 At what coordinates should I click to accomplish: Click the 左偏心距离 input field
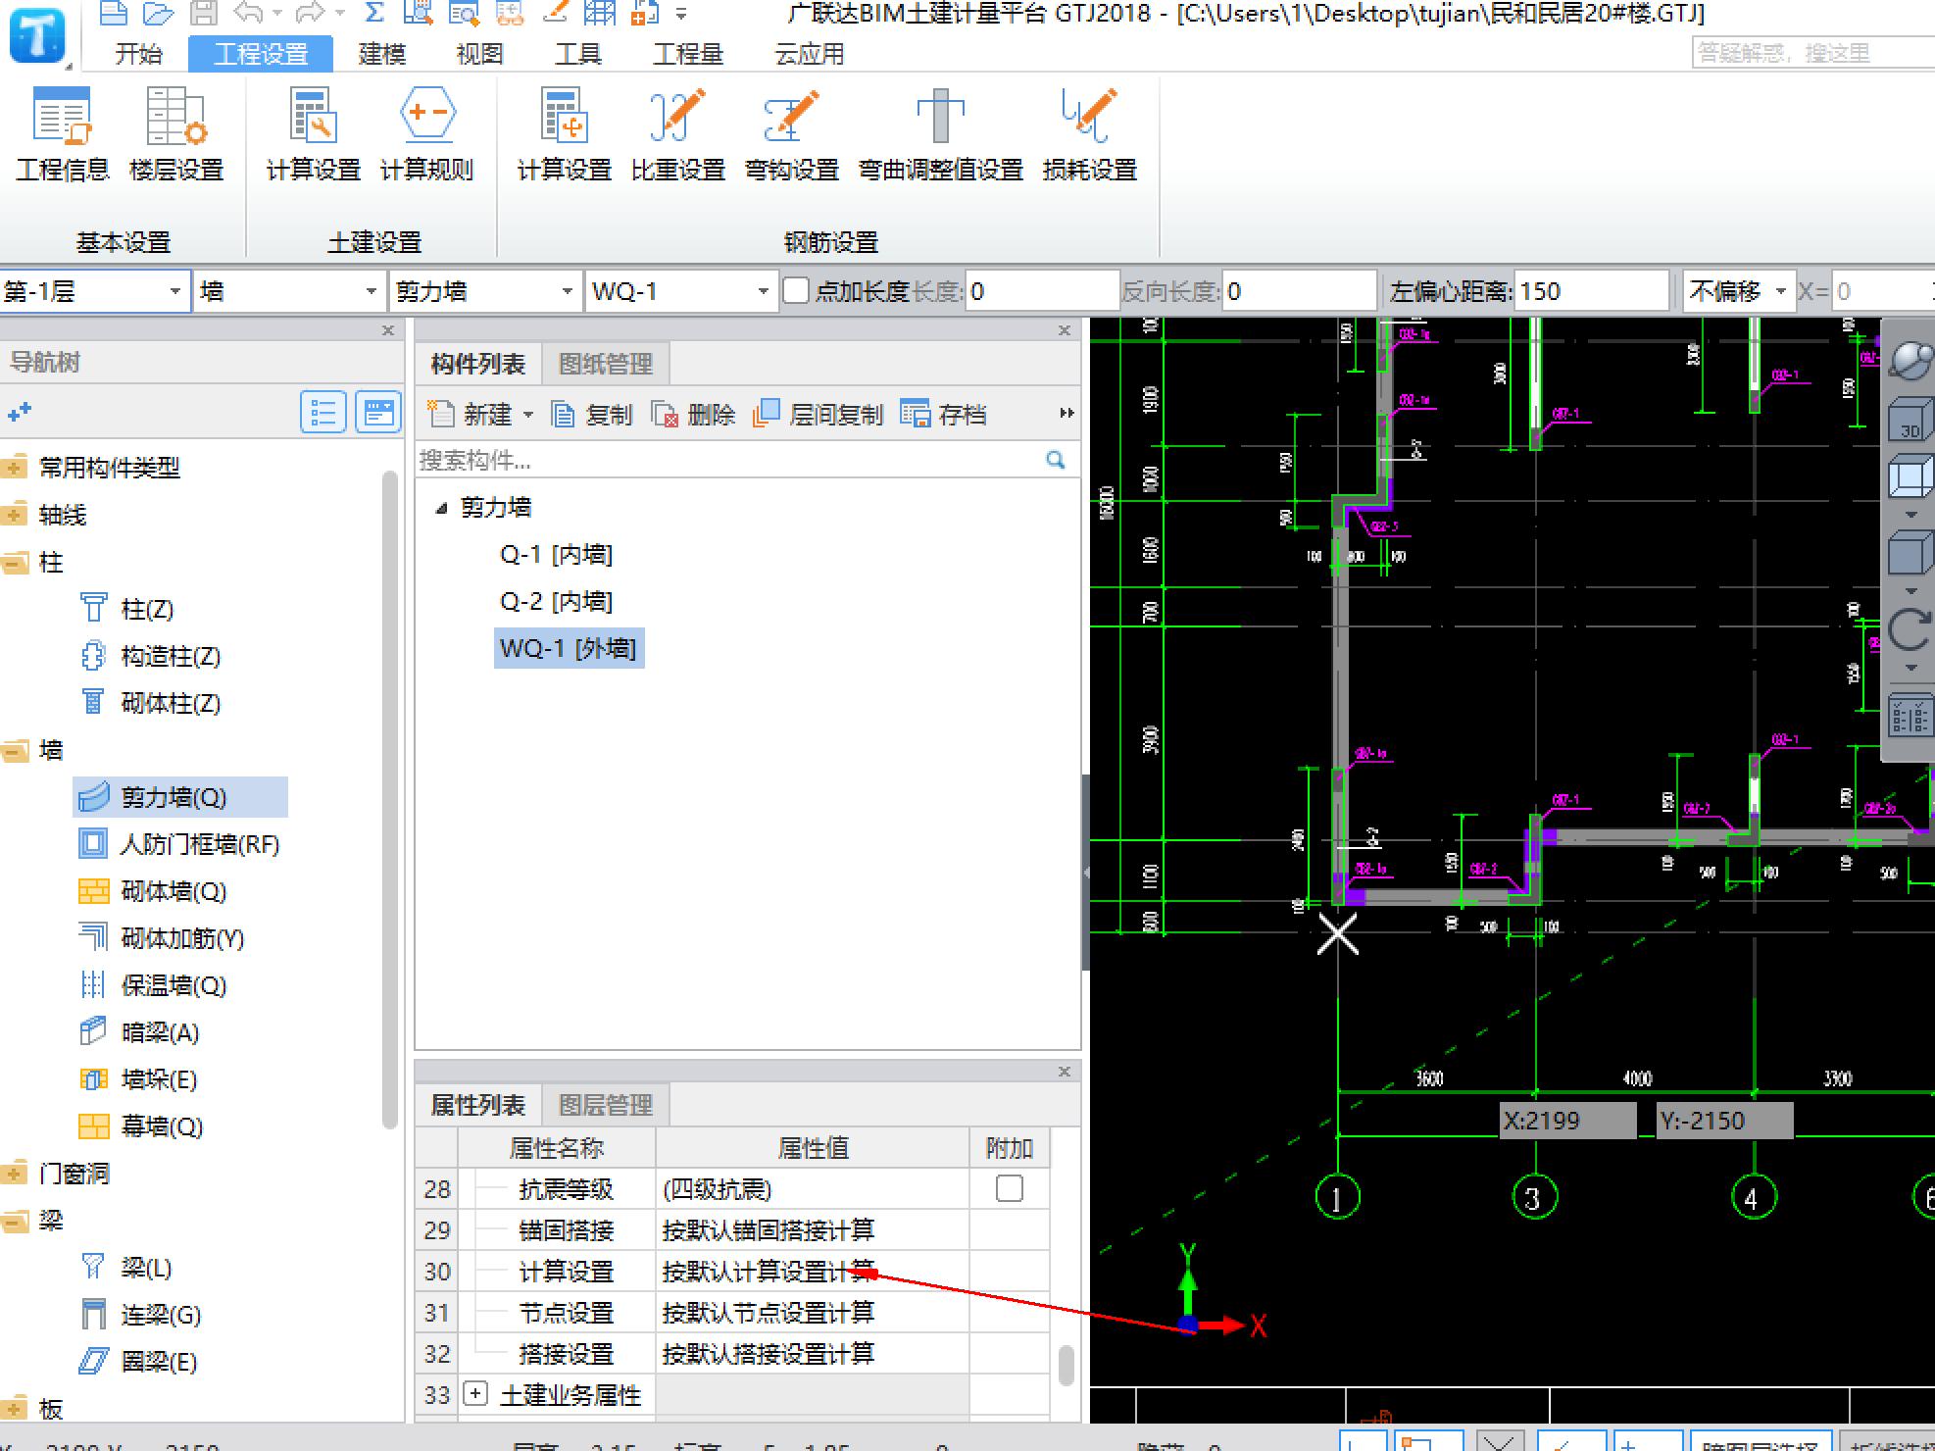(x=1590, y=291)
